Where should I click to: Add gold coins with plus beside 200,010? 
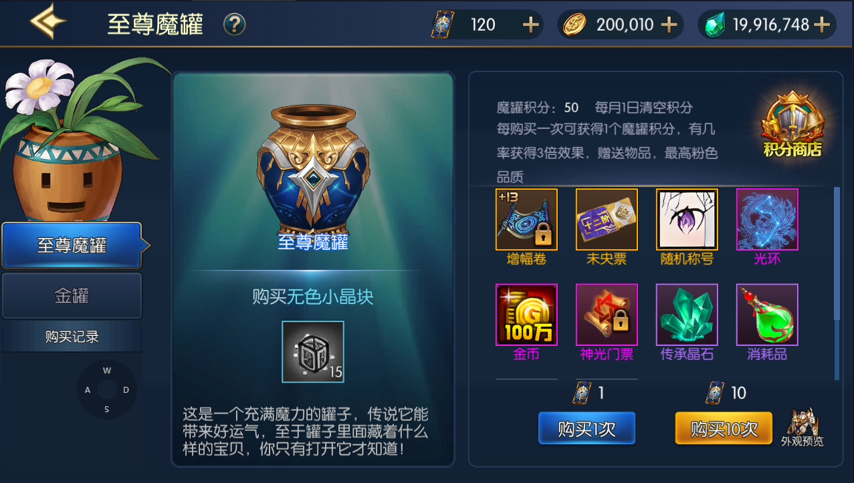(x=669, y=25)
